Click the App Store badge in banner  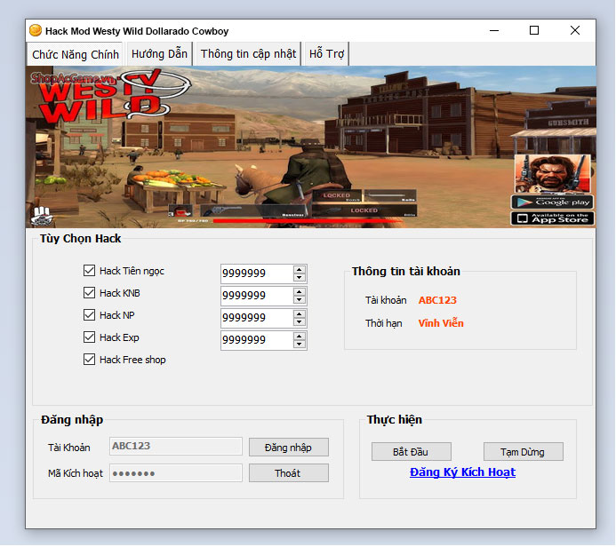552,218
